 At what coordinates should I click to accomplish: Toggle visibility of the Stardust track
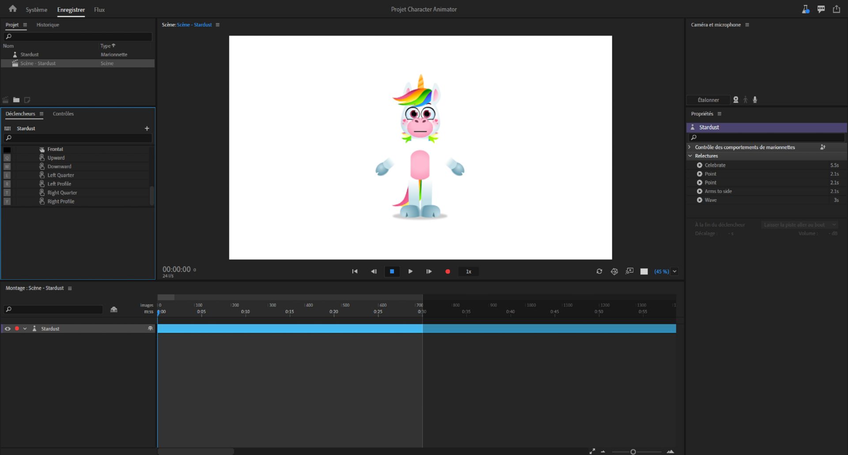(8, 329)
